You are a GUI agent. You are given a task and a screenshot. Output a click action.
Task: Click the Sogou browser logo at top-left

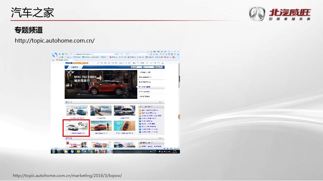point(55,55)
